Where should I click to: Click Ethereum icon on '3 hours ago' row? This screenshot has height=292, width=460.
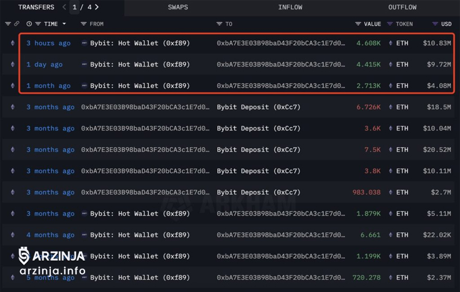click(x=13, y=43)
